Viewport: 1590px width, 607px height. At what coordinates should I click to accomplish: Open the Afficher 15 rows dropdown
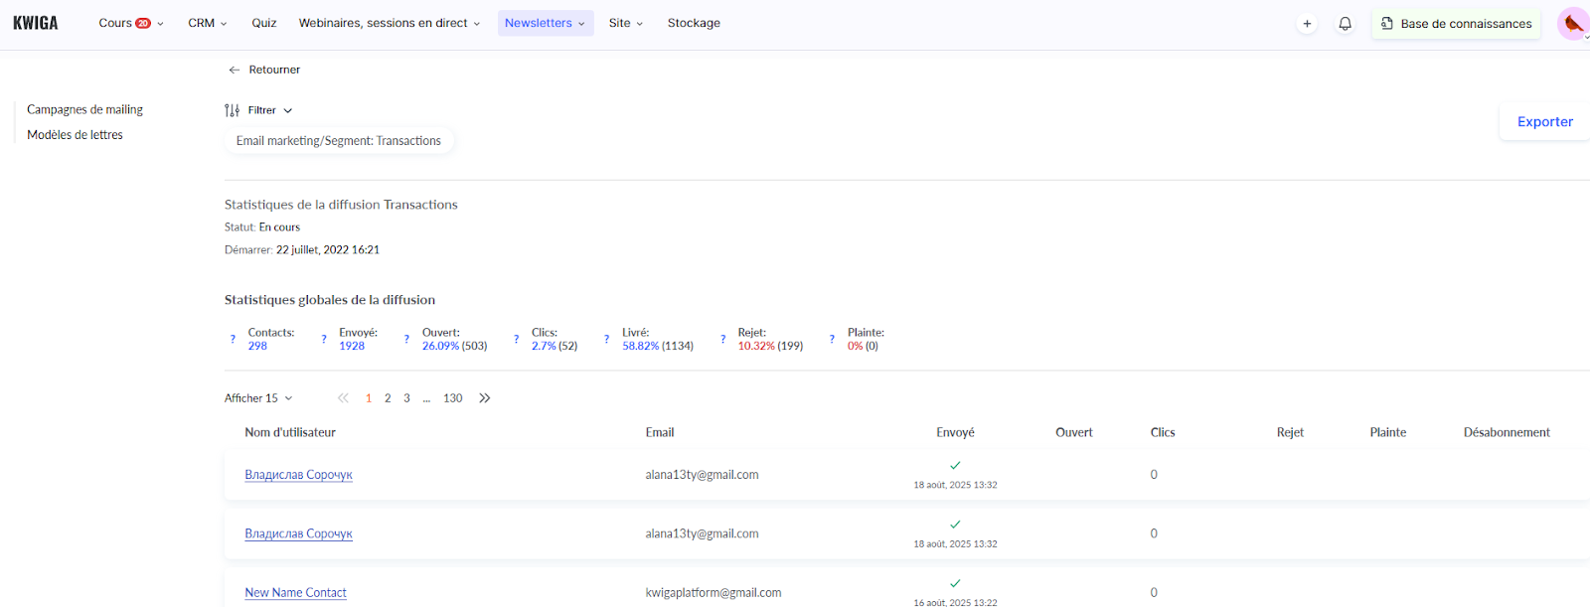(x=258, y=398)
